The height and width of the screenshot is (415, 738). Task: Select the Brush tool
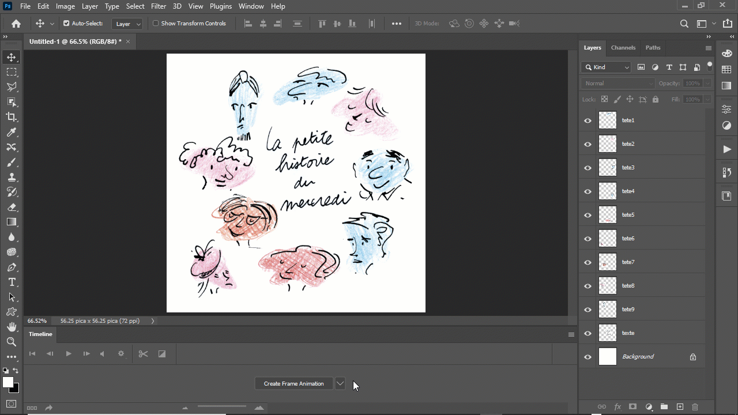(12, 163)
